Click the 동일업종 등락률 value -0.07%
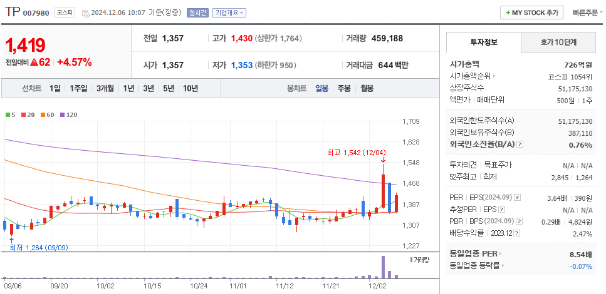Image resolution: width=606 pixels, height=294 pixels. (x=581, y=266)
